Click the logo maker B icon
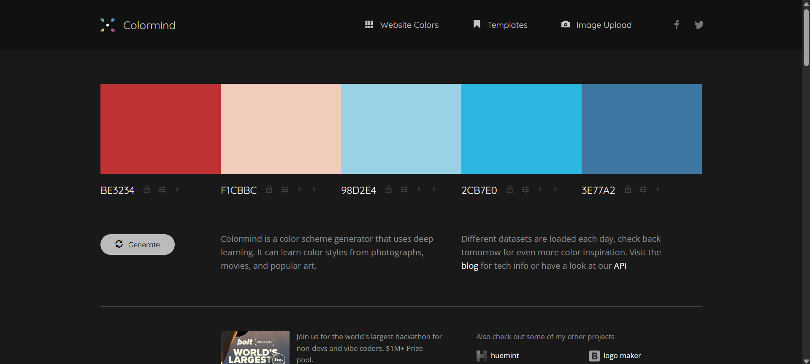The image size is (810, 364). (594, 356)
